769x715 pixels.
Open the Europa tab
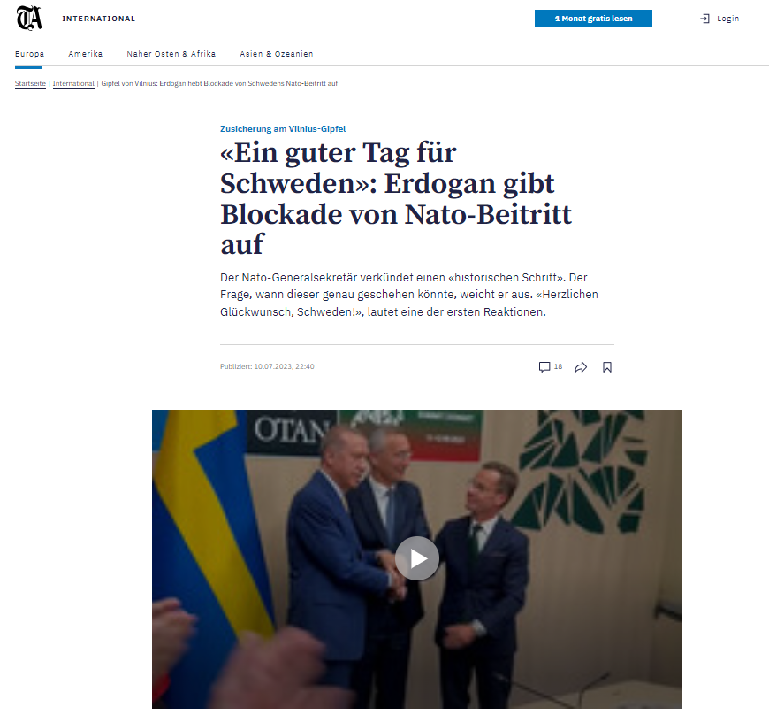29,54
